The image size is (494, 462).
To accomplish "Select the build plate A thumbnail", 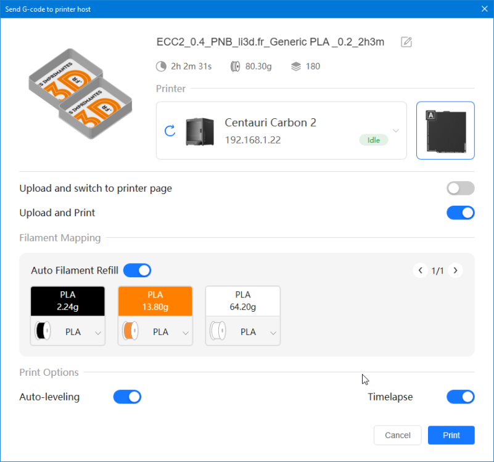I will click(x=445, y=130).
